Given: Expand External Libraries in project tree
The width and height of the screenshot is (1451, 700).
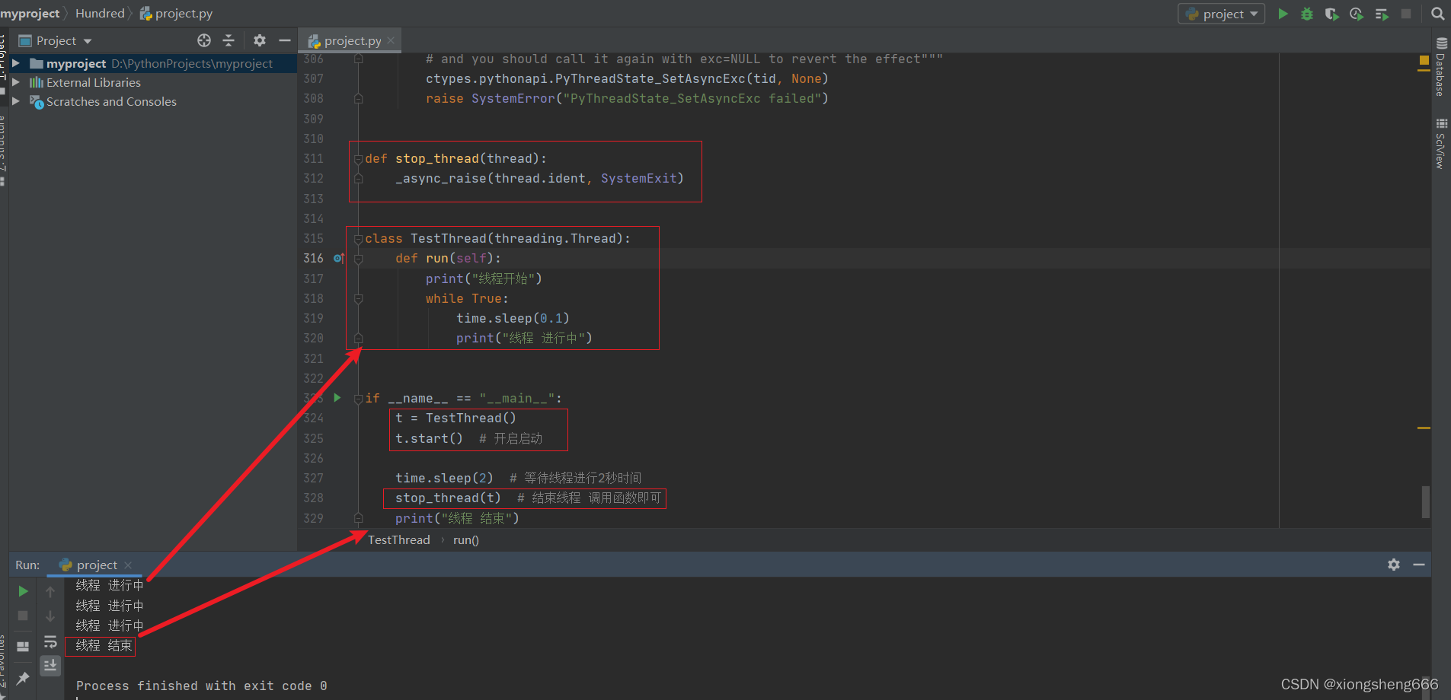Looking at the screenshot, I should (x=16, y=82).
